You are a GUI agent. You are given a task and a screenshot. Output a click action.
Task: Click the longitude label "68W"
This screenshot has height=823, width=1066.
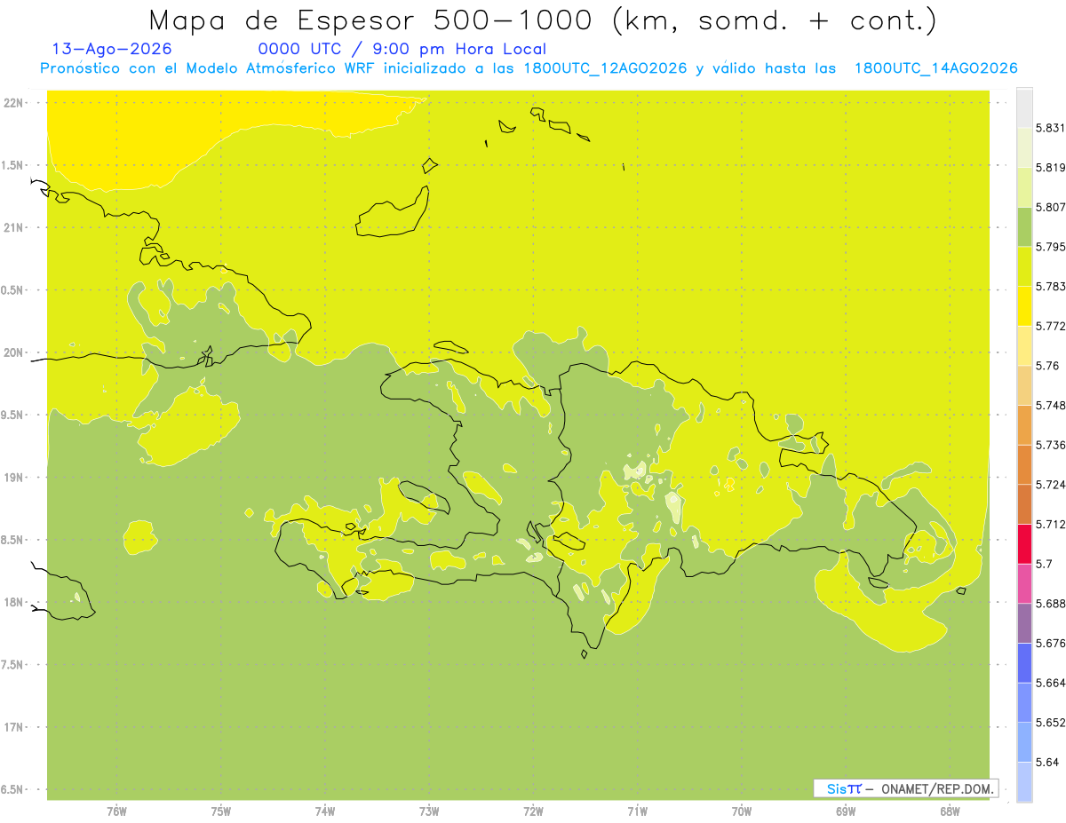pos(950,811)
